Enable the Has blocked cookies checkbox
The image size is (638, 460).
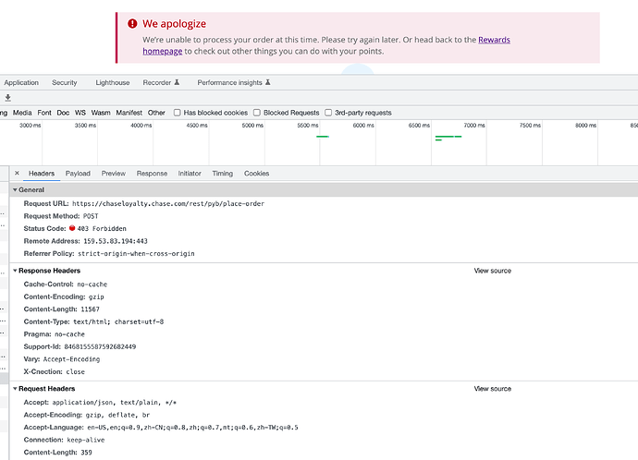[178, 113]
